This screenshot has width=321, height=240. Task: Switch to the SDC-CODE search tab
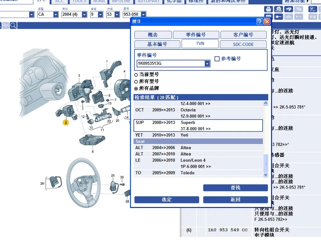(243, 44)
